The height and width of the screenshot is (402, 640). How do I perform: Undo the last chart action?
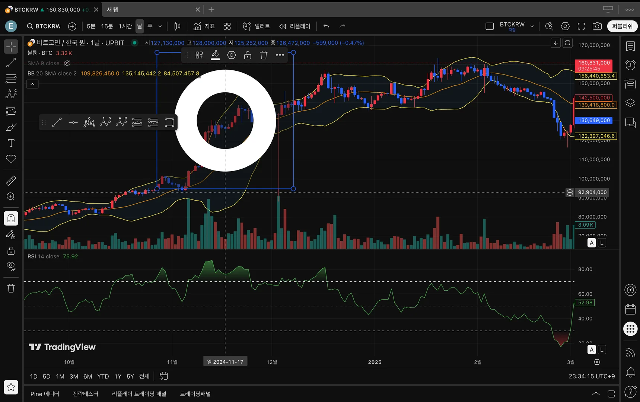(327, 26)
